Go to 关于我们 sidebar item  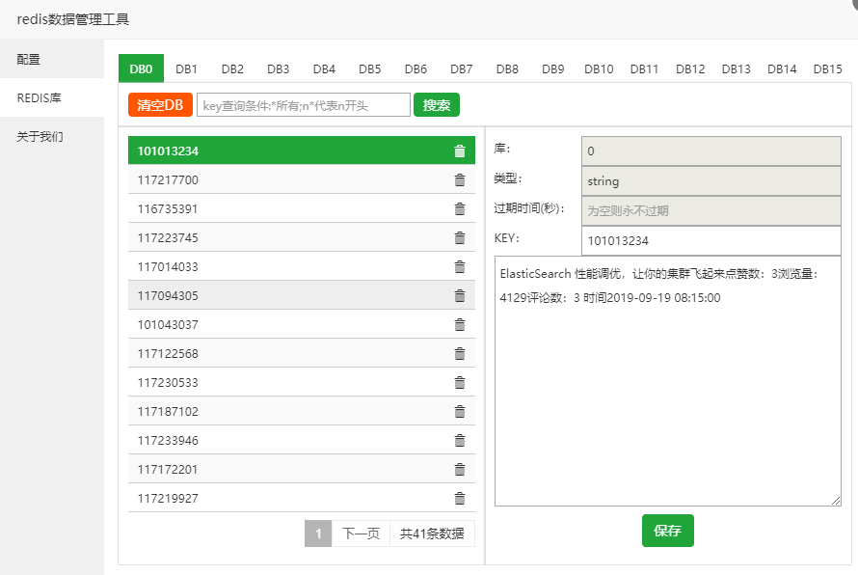[40, 137]
